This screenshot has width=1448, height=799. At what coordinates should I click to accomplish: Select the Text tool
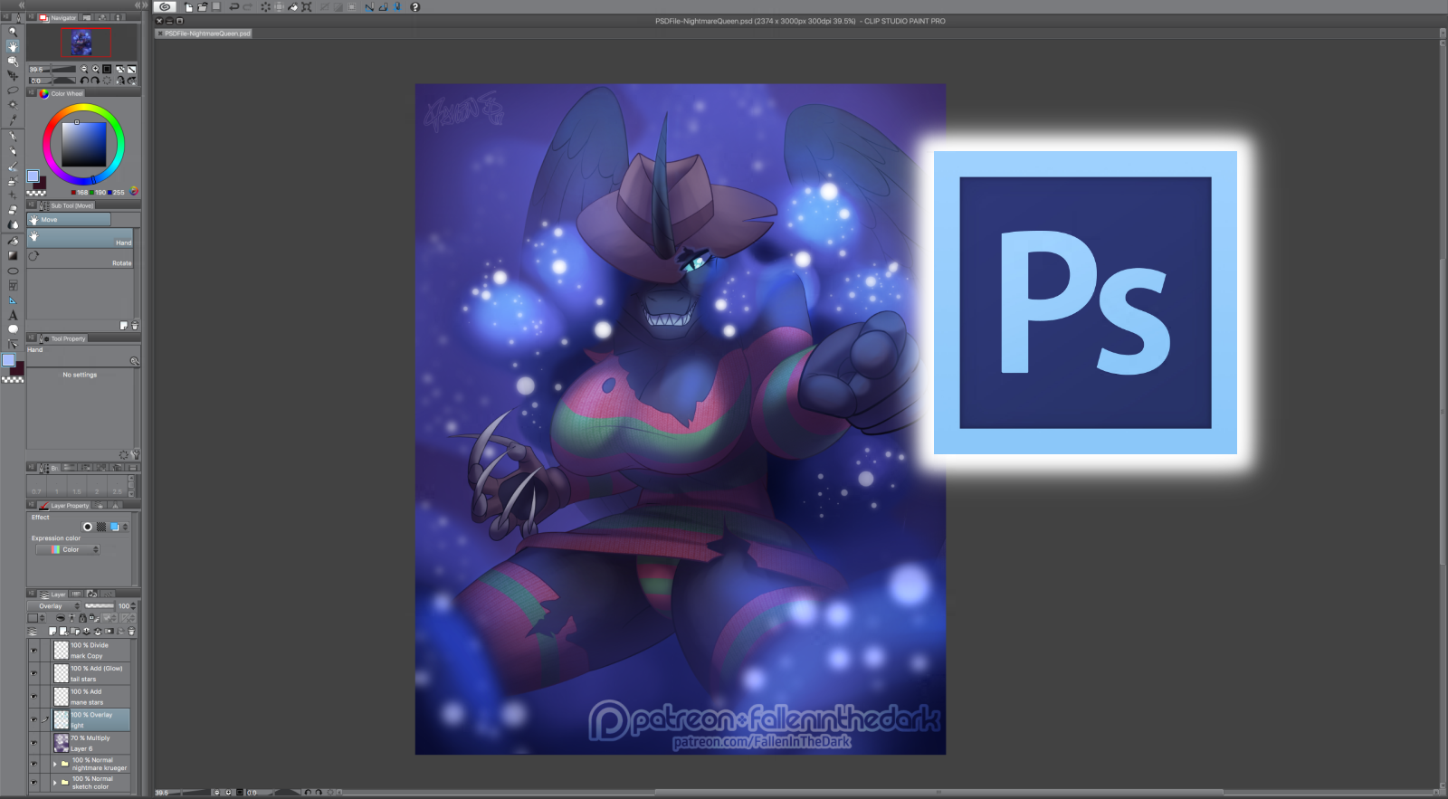(13, 315)
